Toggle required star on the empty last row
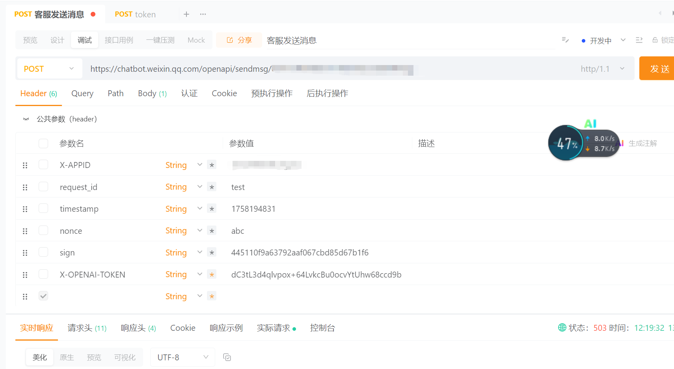674x369 pixels. click(x=212, y=296)
